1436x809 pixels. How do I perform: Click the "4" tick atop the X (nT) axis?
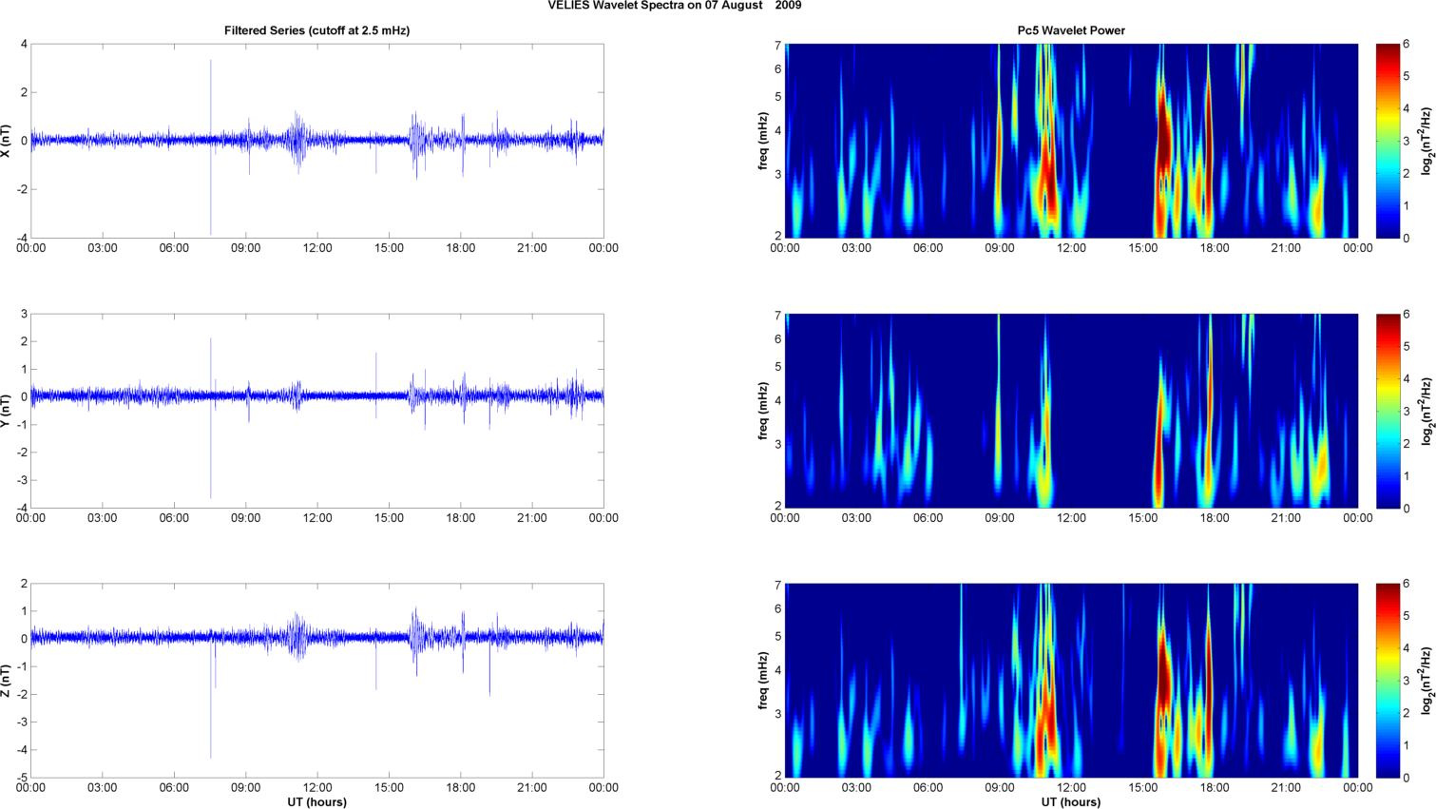click(25, 44)
